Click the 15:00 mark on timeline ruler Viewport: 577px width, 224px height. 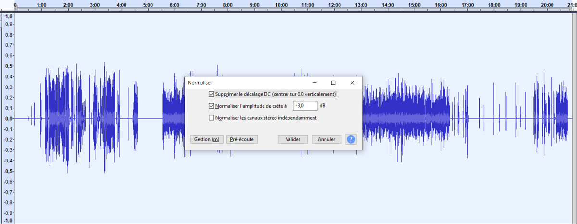pos(414,5)
